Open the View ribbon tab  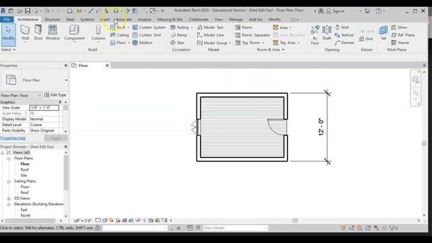pos(218,20)
